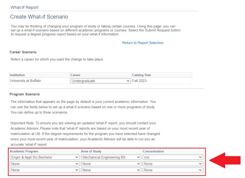Click the University at Buffalo institution cell
This screenshot has width=245, height=178.
[x=25, y=81]
